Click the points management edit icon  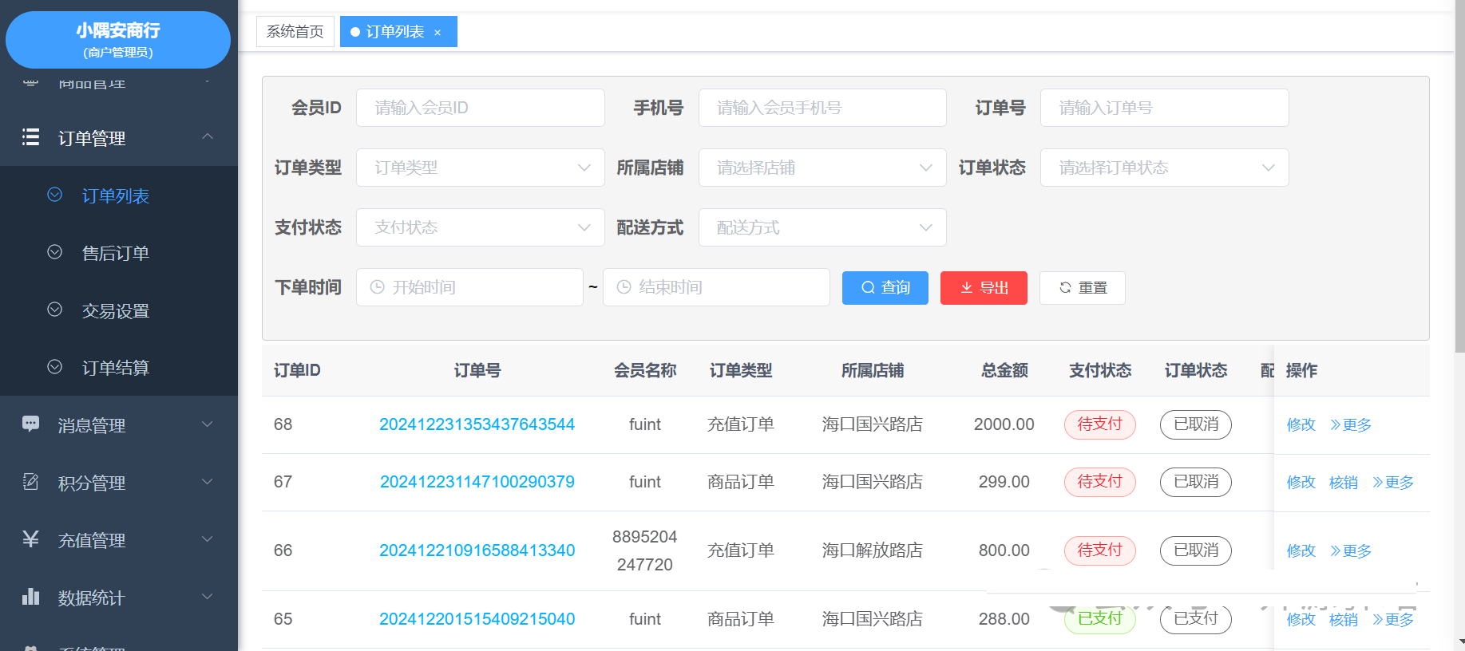30,482
